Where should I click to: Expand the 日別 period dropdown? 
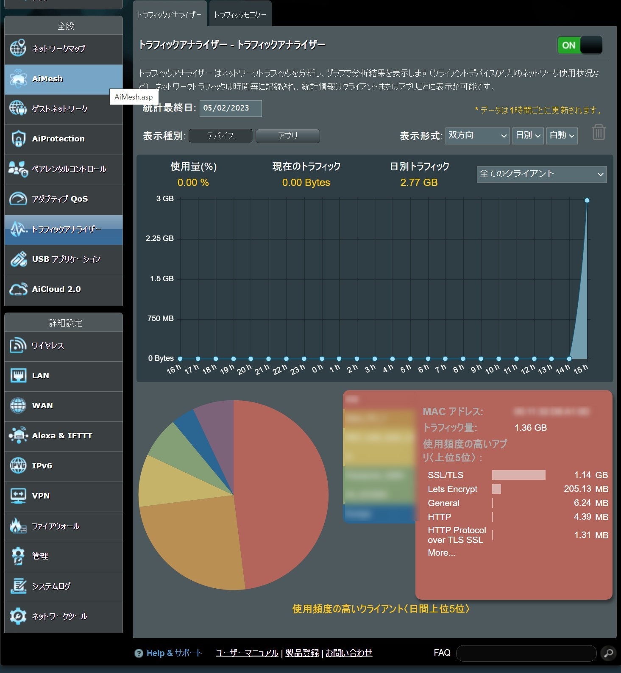tap(528, 136)
